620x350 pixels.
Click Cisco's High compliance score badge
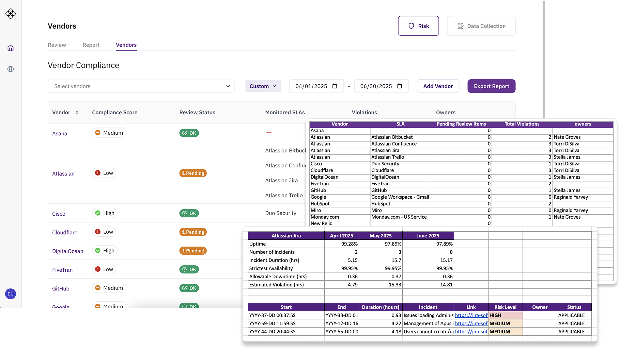tap(105, 213)
